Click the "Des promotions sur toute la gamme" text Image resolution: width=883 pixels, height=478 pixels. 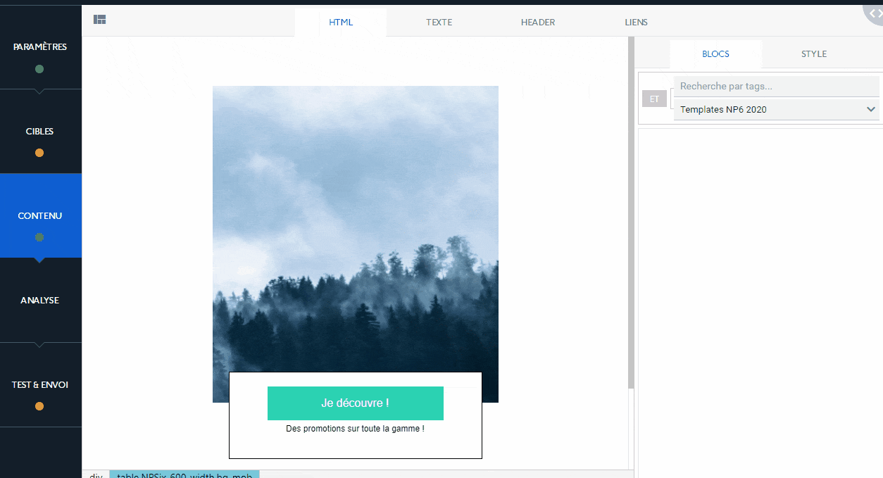pyautogui.click(x=355, y=429)
